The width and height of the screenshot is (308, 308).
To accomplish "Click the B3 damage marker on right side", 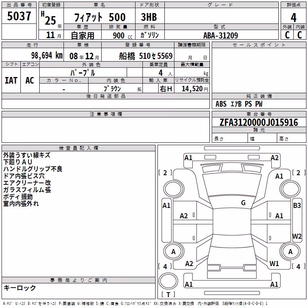I will point(297,206).
